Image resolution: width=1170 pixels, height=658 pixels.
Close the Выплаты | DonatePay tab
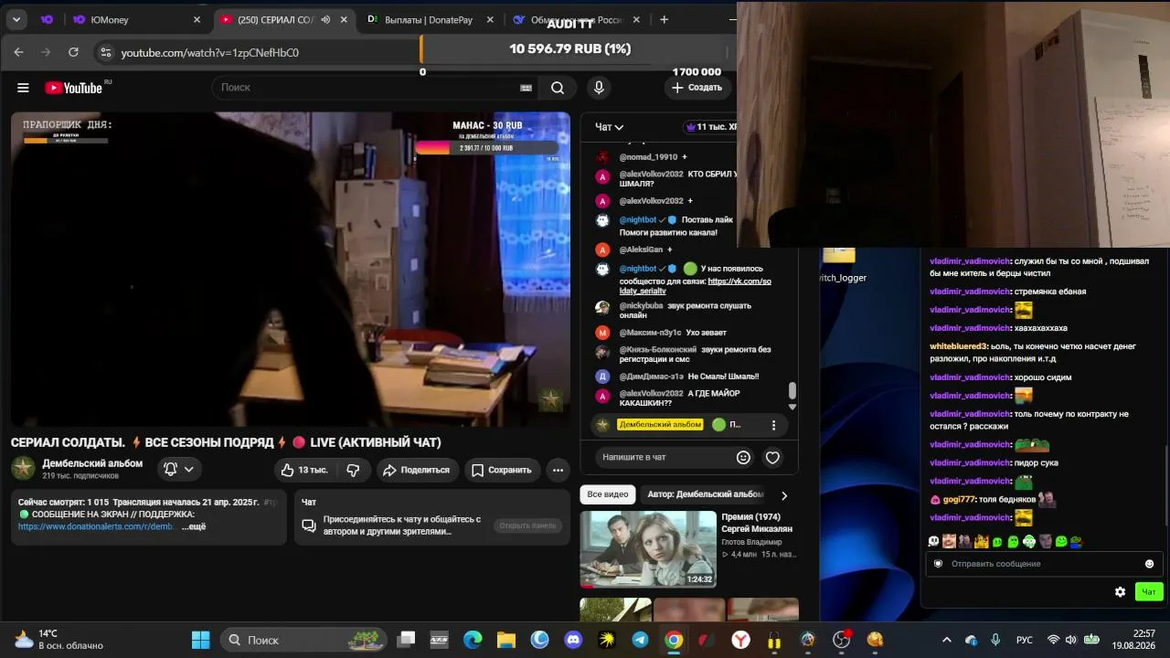490,19
